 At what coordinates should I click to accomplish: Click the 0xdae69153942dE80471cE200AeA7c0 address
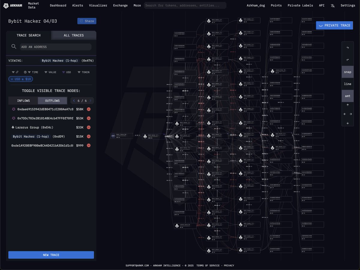(45, 109)
